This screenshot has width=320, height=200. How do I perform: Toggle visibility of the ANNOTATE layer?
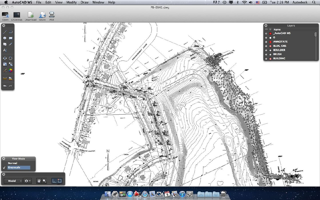[x=266, y=42]
